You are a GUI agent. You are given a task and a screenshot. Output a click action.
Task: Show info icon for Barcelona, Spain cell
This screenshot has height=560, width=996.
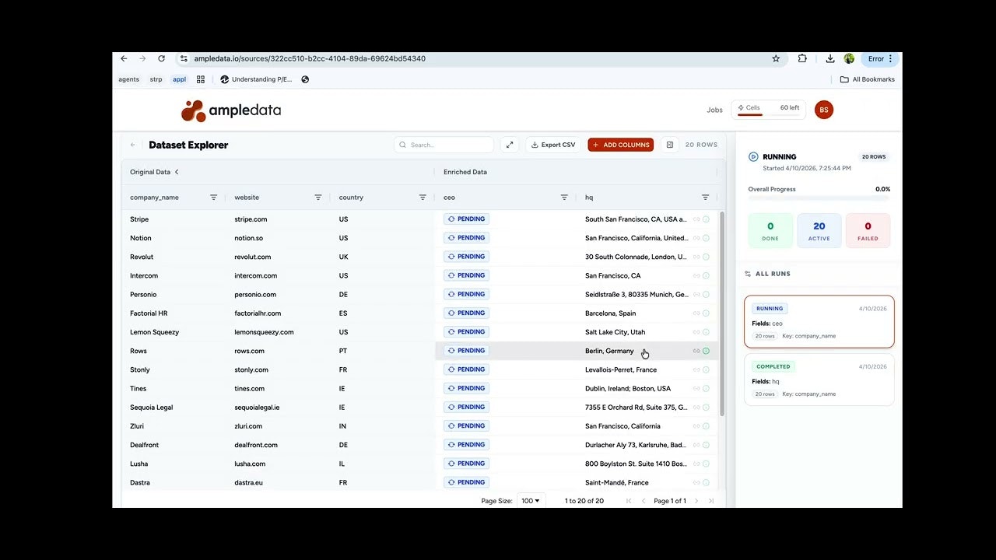click(706, 313)
